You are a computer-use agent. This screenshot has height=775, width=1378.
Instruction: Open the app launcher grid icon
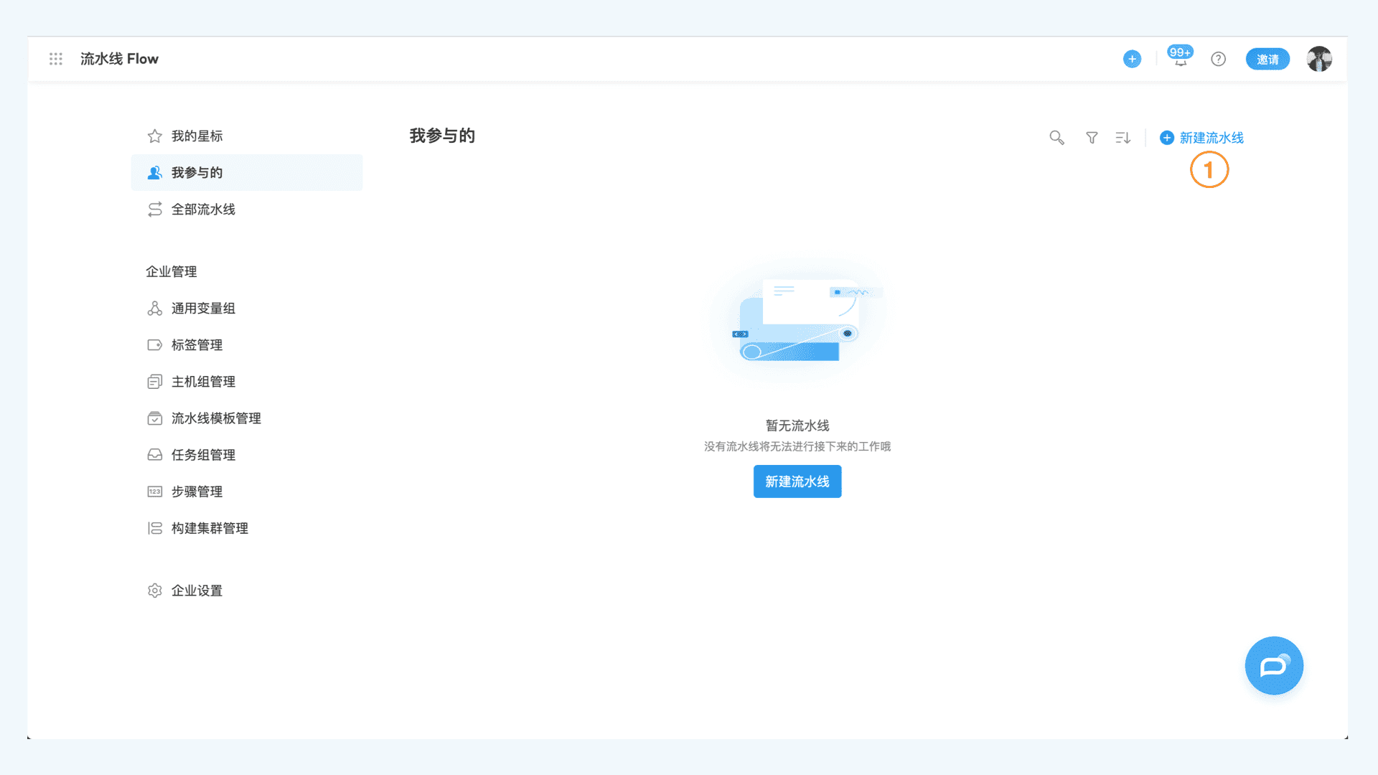(56, 59)
